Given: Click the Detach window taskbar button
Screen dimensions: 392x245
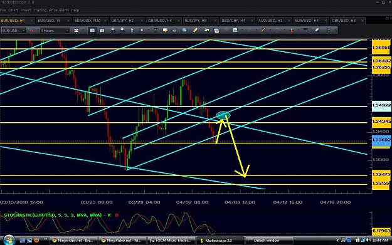Looking at the screenshot, I should point(270,241).
